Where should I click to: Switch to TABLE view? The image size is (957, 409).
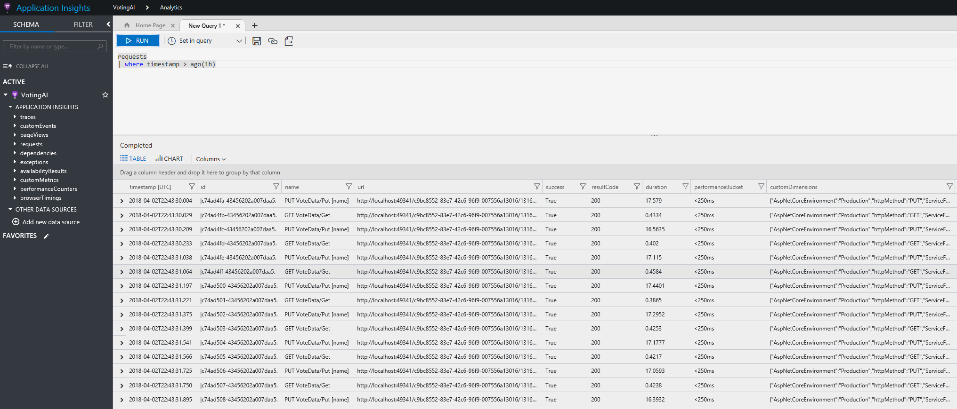point(133,159)
